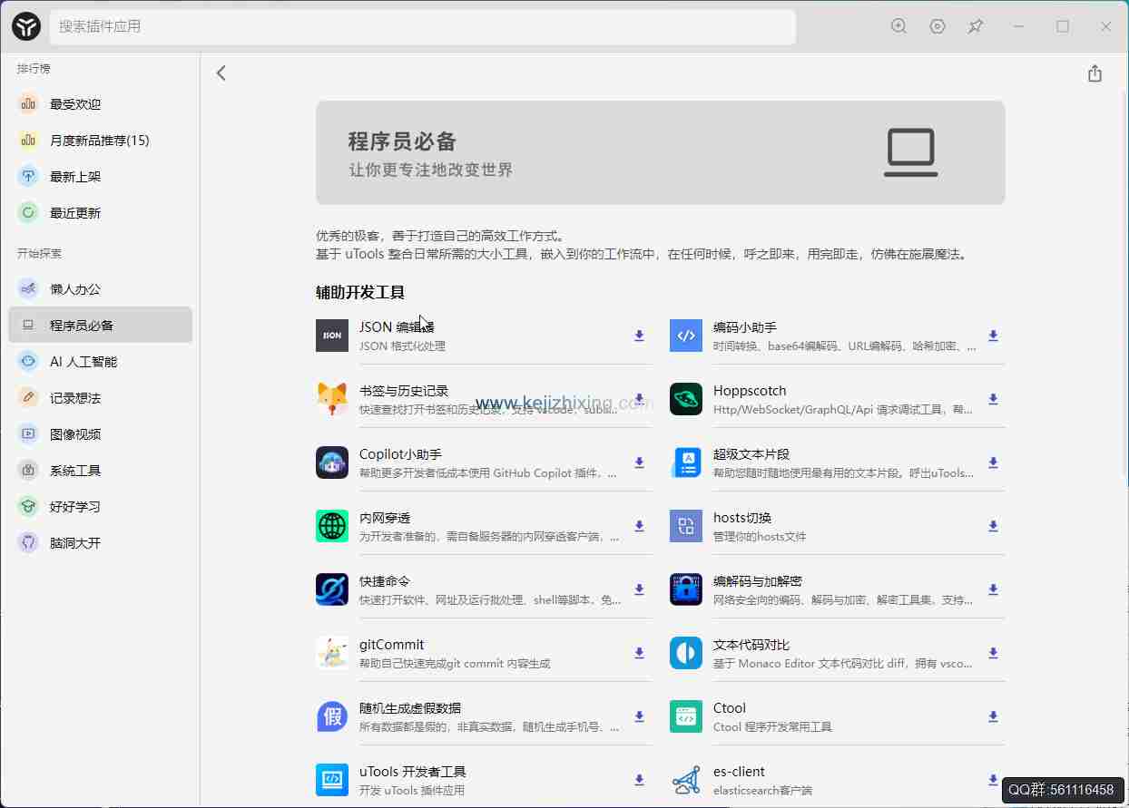Select the 内网穿透 globe icon

[332, 526]
